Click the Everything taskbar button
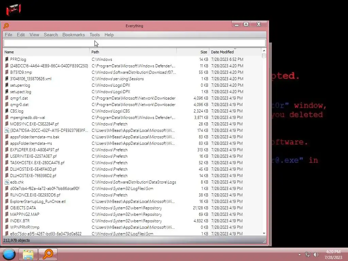The width and height of the screenshot is (348, 261). (48, 254)
